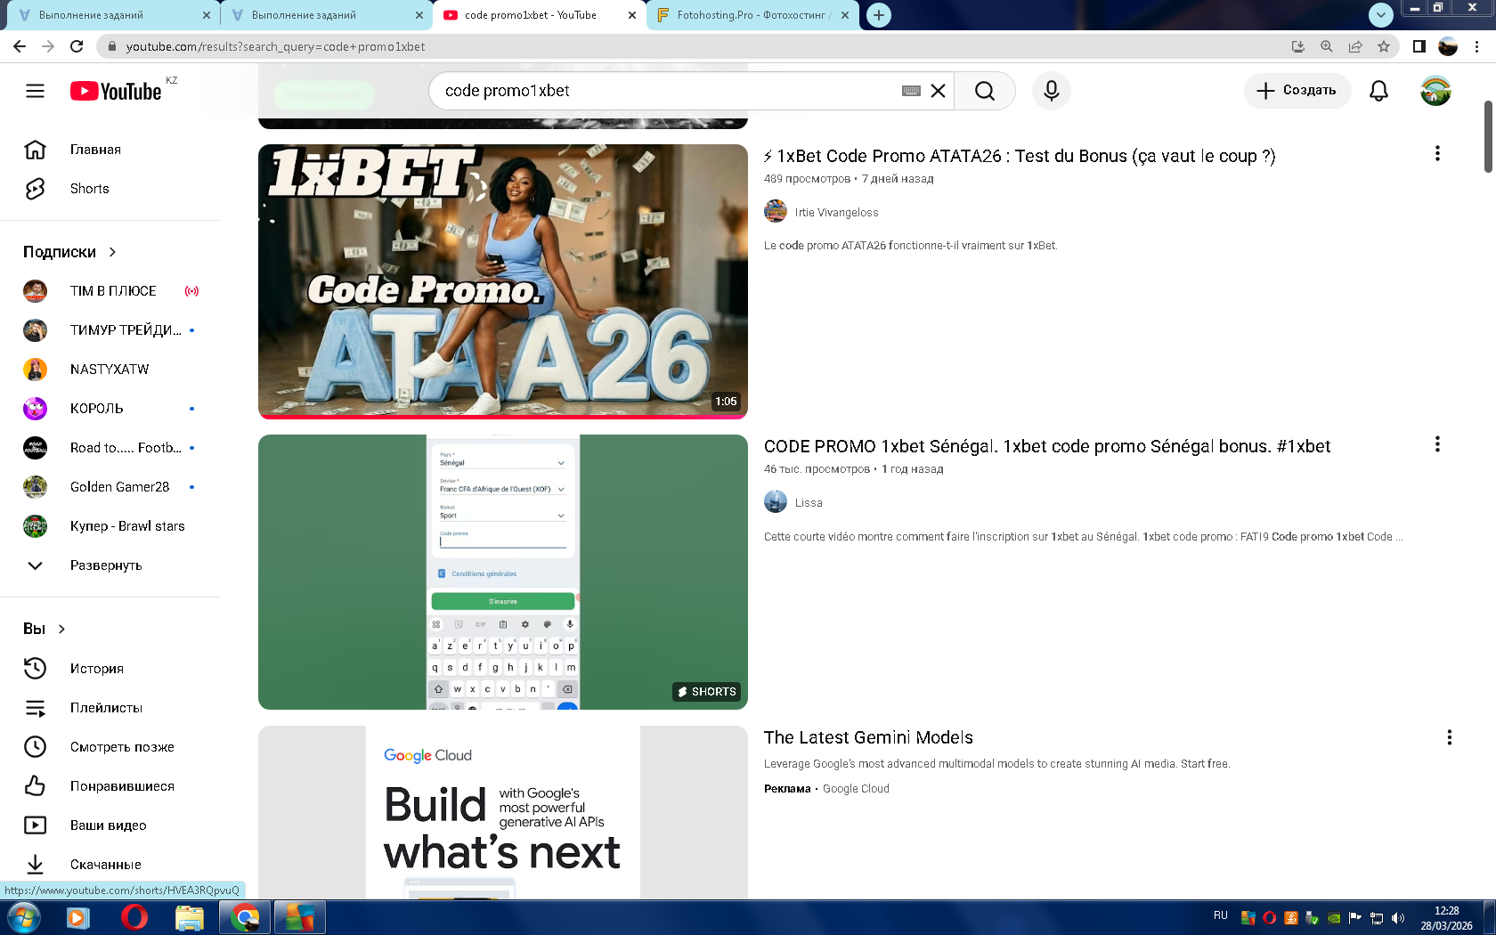Start voice search with the microphone icon
The width and height of the screenshot is (1496, 935).
click(x=1052, y=91)
